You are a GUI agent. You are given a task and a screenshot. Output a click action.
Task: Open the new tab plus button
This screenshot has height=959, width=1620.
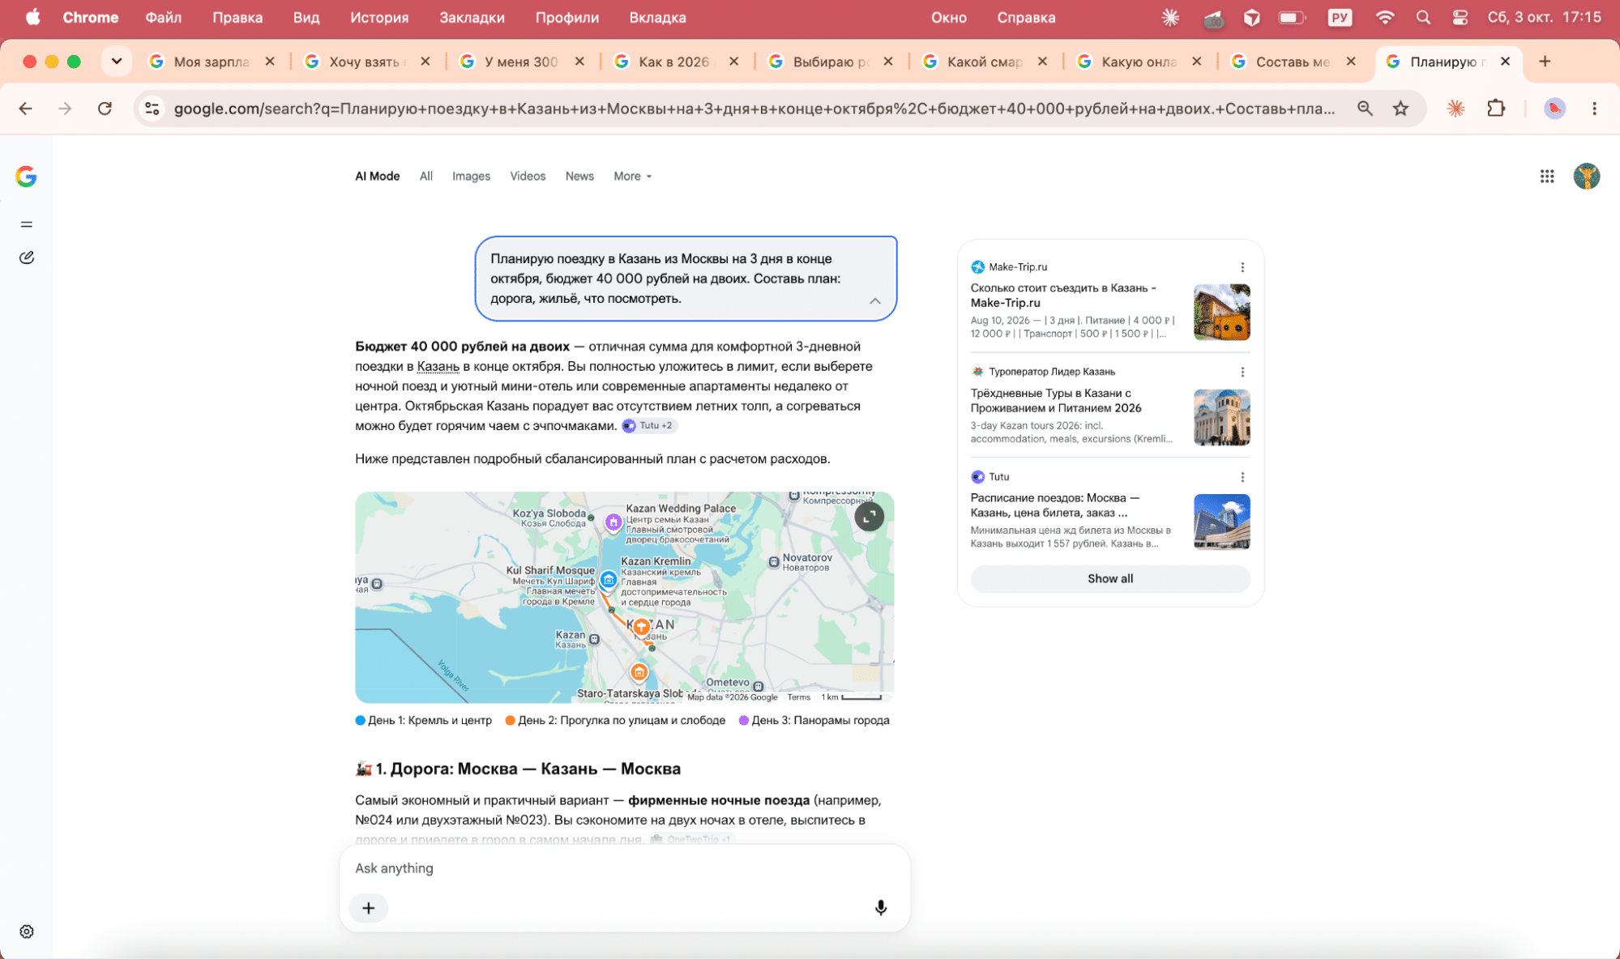pos(1545,61)
